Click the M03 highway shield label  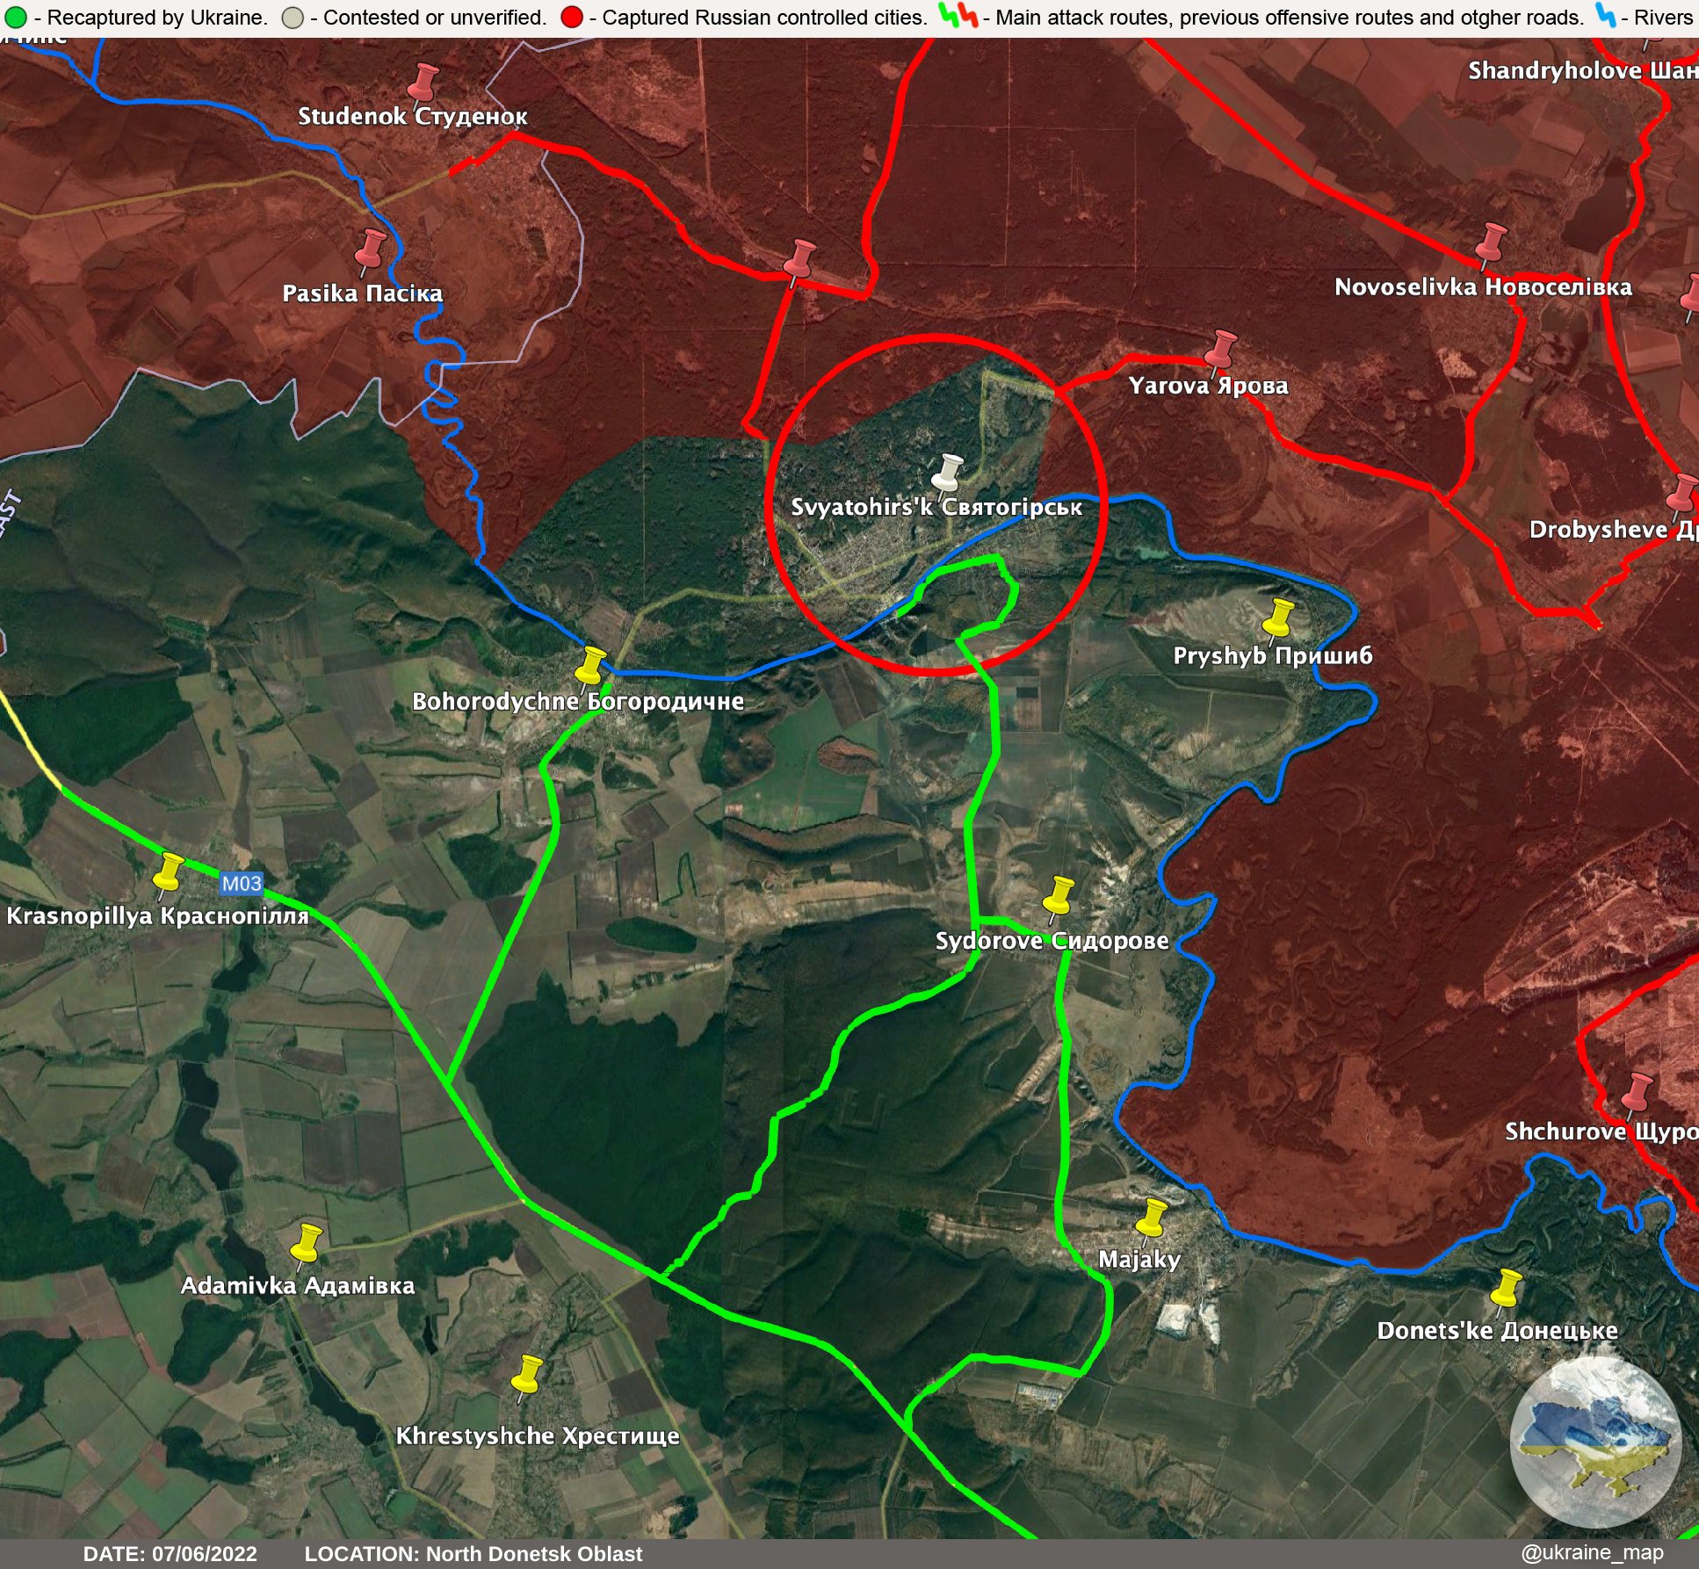[x=241, y=883]
